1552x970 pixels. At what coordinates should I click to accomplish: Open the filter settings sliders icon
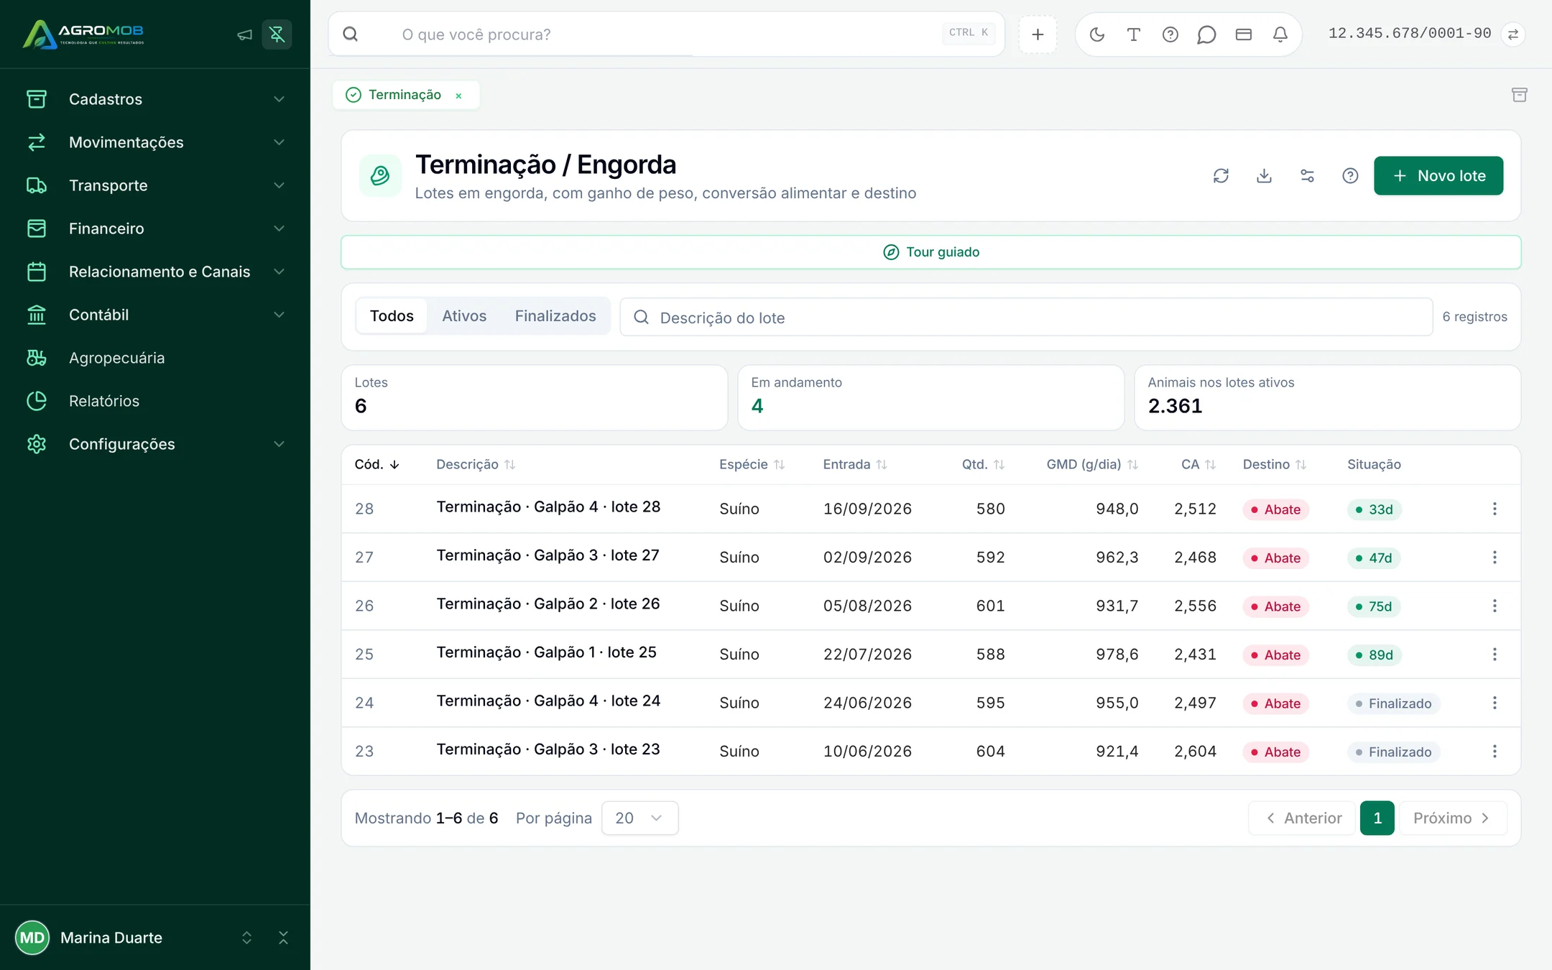pyautogui.click(x=1307, y=176)
